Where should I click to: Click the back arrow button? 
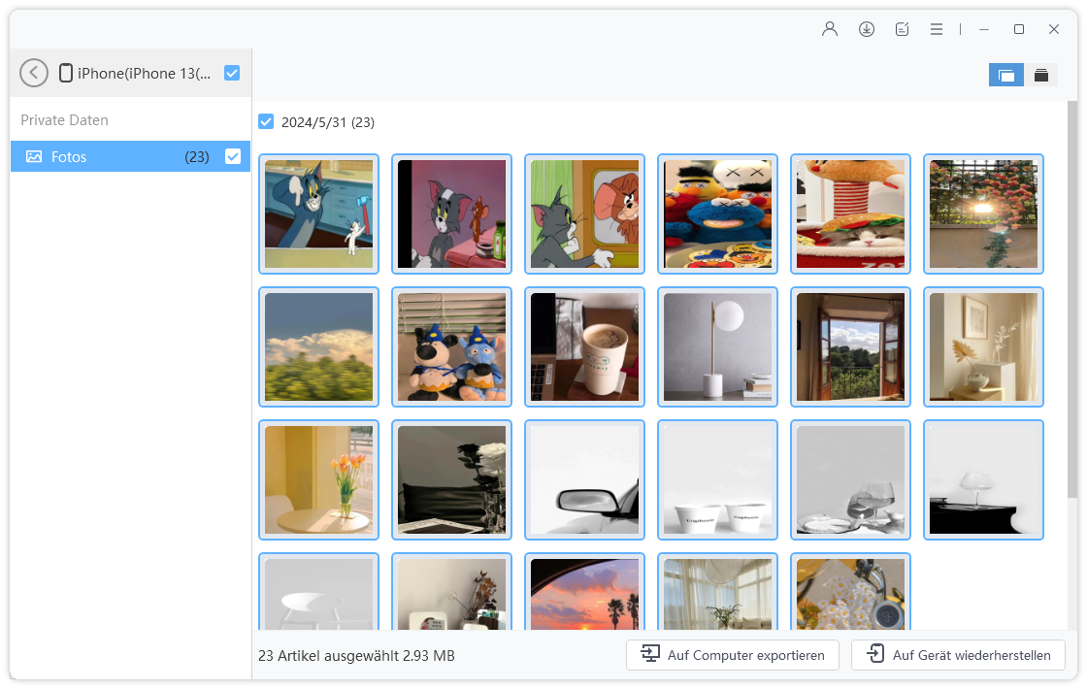click(x=34, y=73)
